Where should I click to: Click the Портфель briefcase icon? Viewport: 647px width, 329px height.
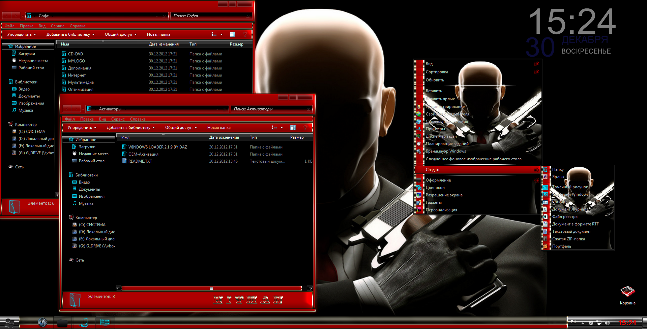coord(545,246)
